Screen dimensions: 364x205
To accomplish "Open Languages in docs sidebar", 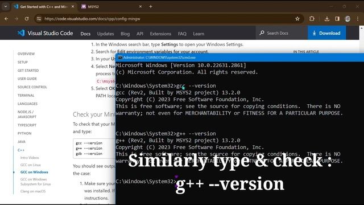I will coord(27,104).
